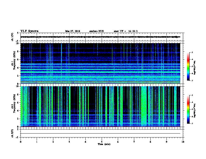Screen dimensions: 206x159
Task: Click the time axis tick label '3'
Action: click(69, 142)
